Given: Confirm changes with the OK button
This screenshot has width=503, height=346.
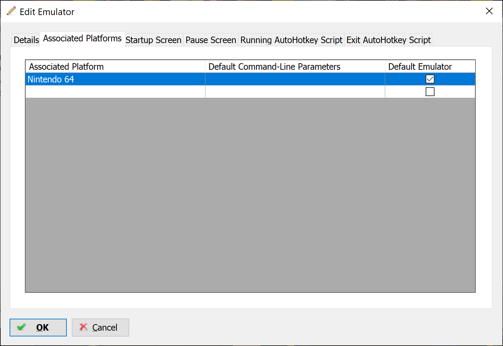Looking at the screenshot, I should 38,328.
